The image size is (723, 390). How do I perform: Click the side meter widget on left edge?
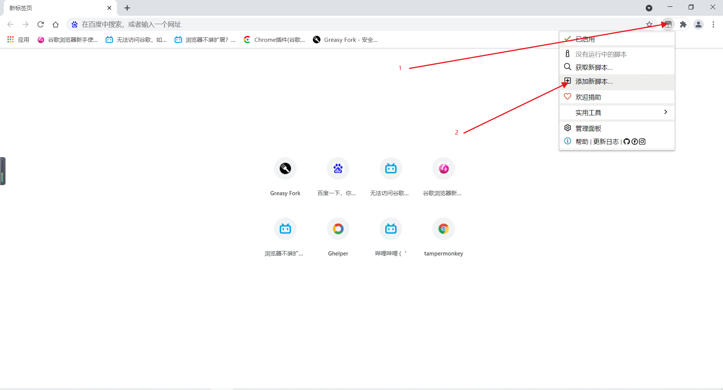pyautogui.click(x=3, y=171)
